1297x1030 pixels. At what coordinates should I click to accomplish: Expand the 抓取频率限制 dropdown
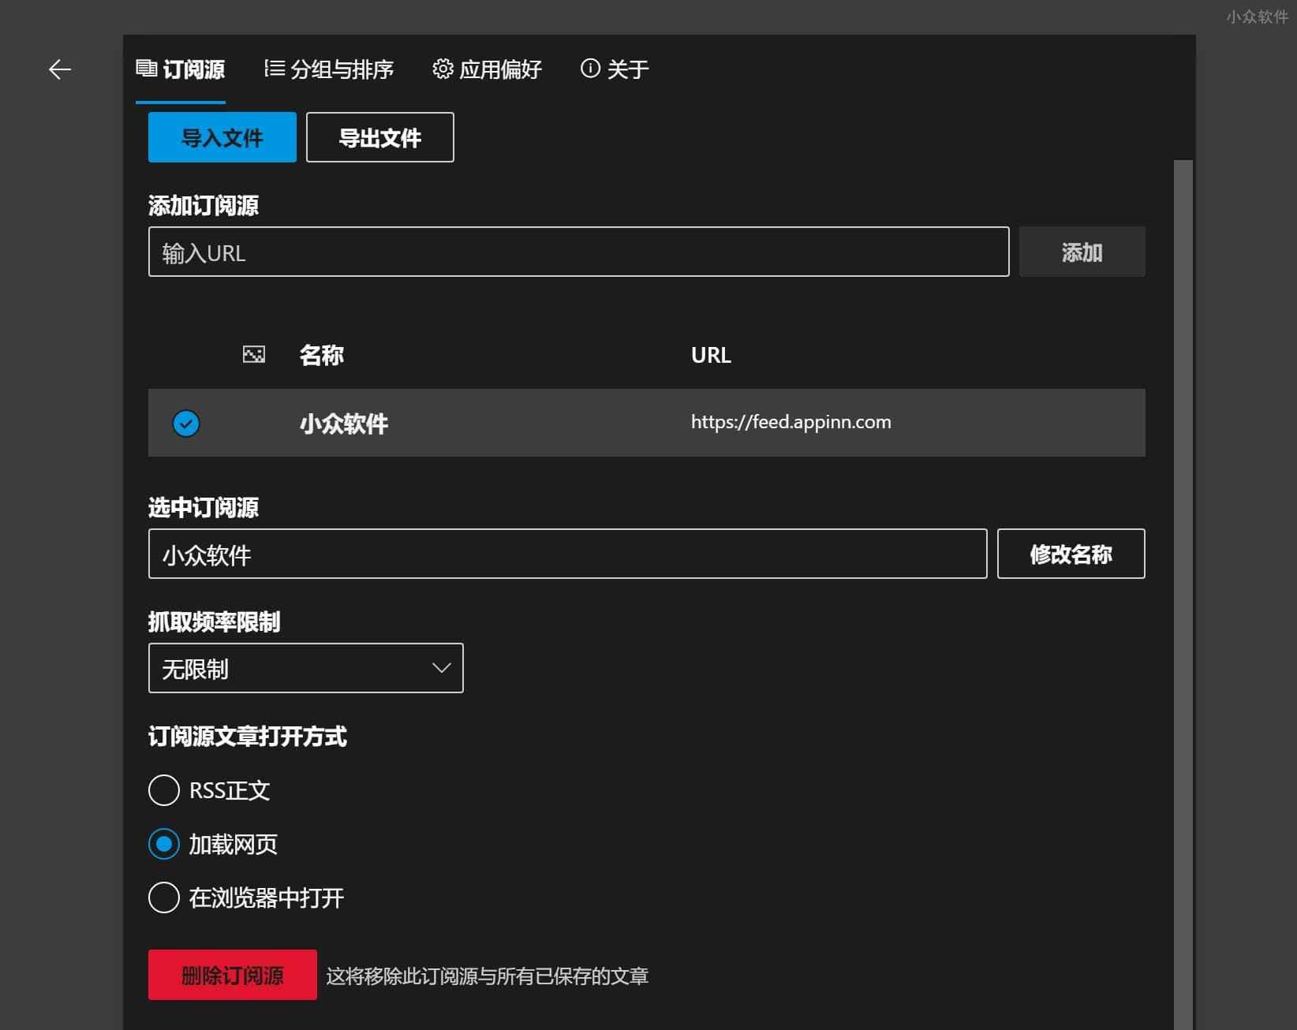(x=306, y=668)
